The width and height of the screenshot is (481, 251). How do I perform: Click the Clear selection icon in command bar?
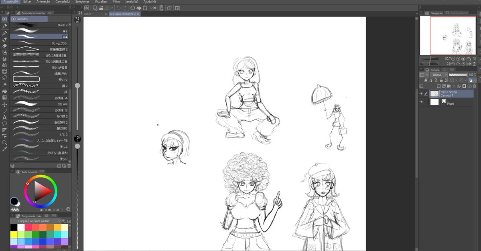pyautogui.click(x=132, y=8)
